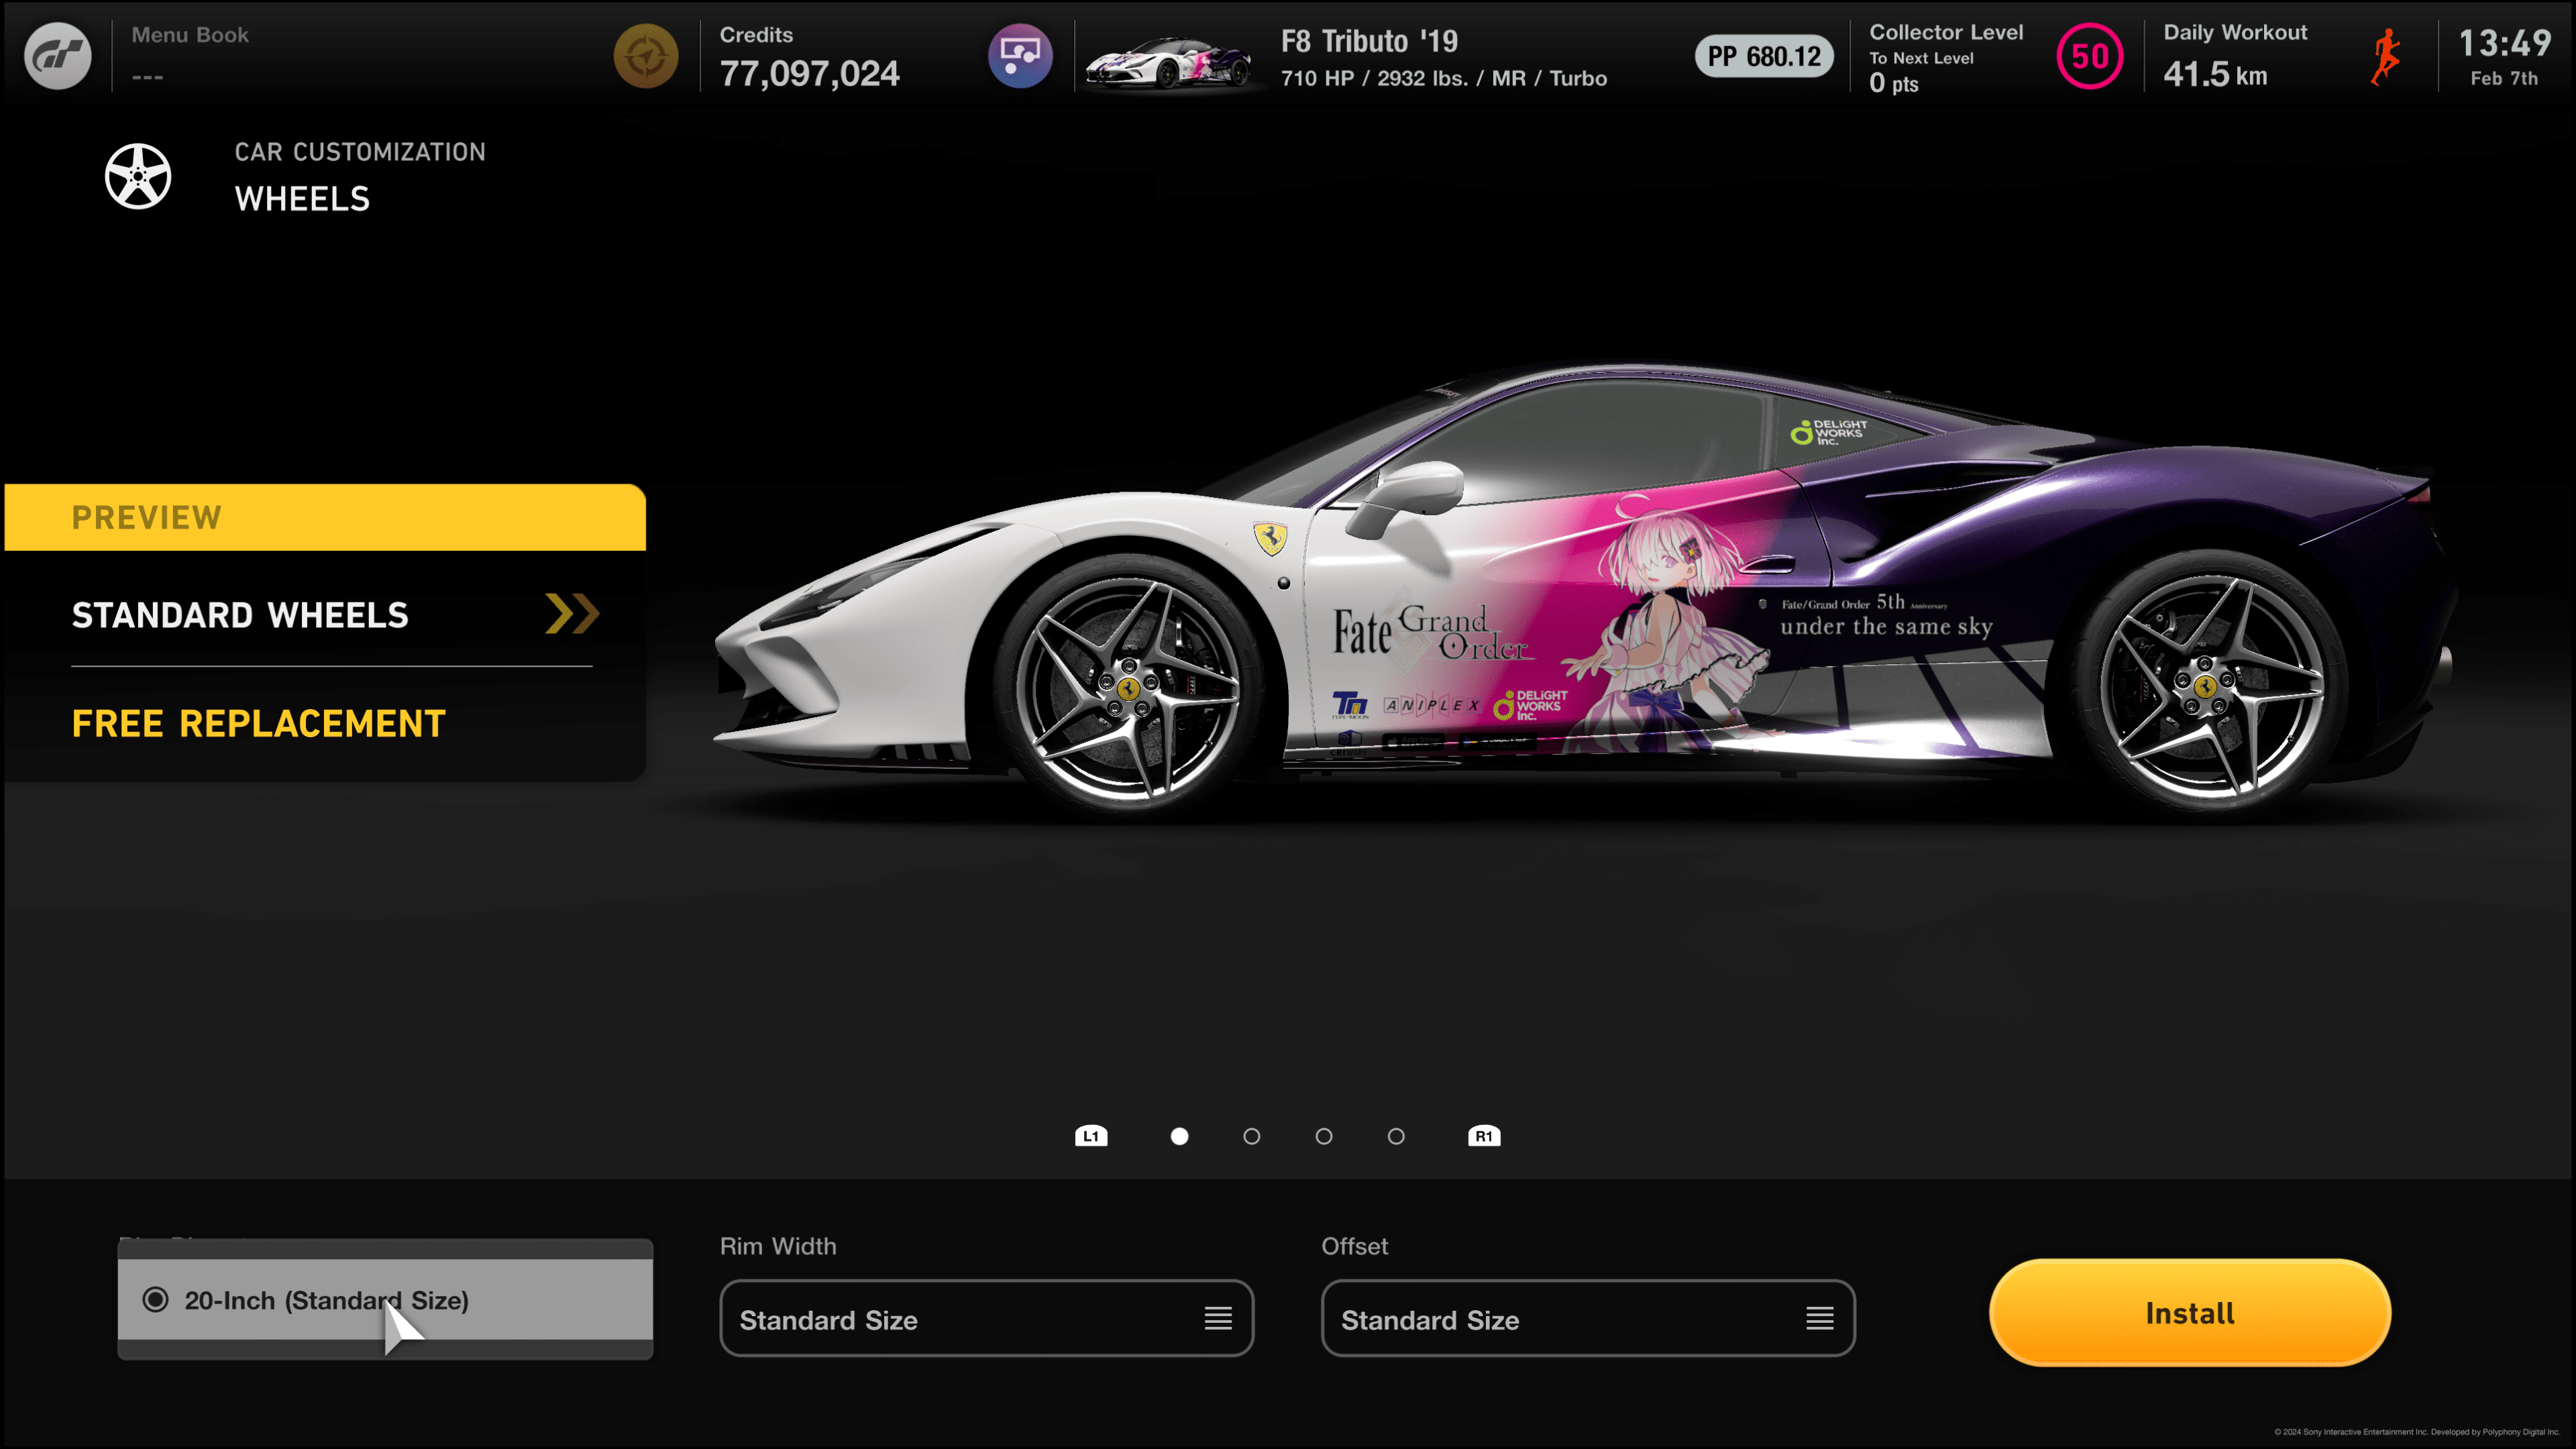Screen dimensions: 2576x1449
Task: Click the clock showing 13:49
Action: pos(2504,43)
